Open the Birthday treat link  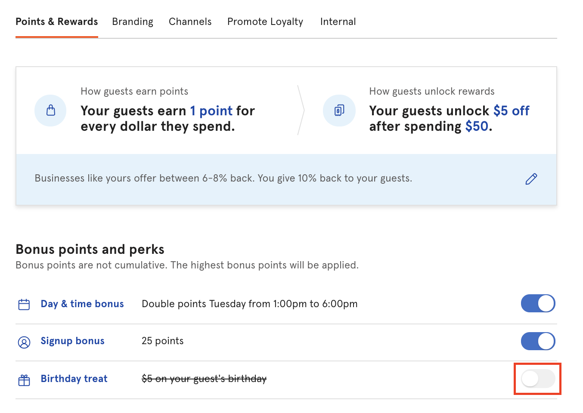(x=74, y=379)
